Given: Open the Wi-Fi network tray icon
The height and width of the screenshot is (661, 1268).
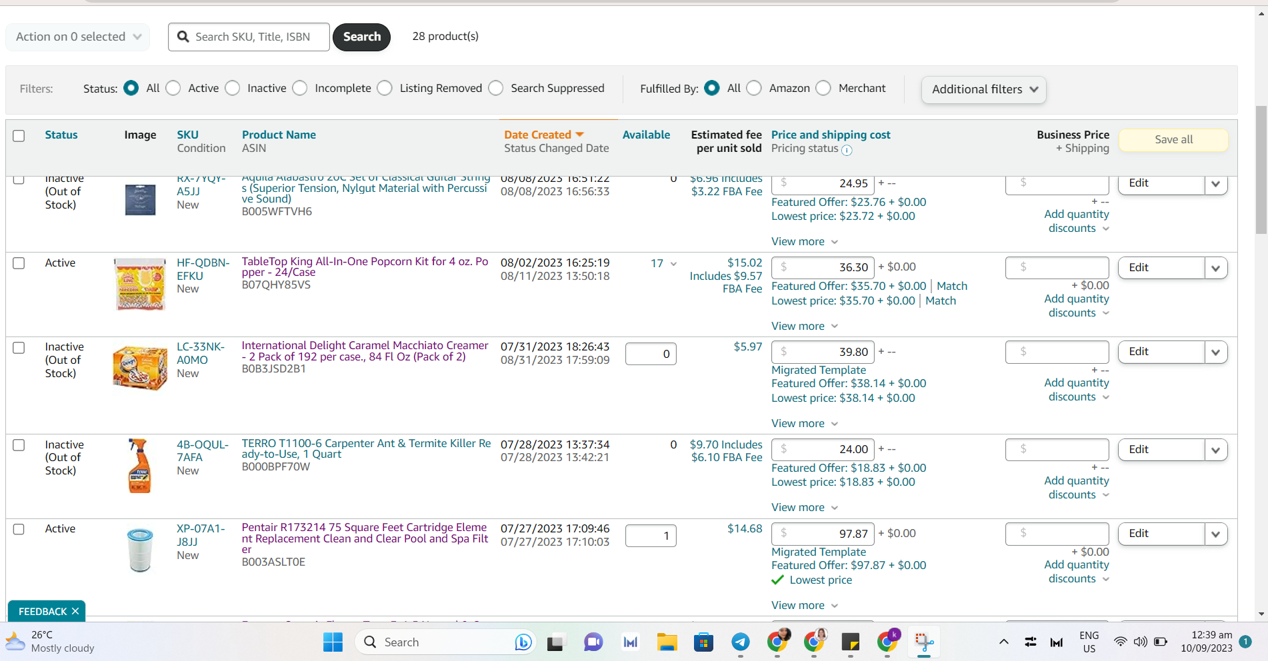Looking at the screenshot, I should [1121, 642].
